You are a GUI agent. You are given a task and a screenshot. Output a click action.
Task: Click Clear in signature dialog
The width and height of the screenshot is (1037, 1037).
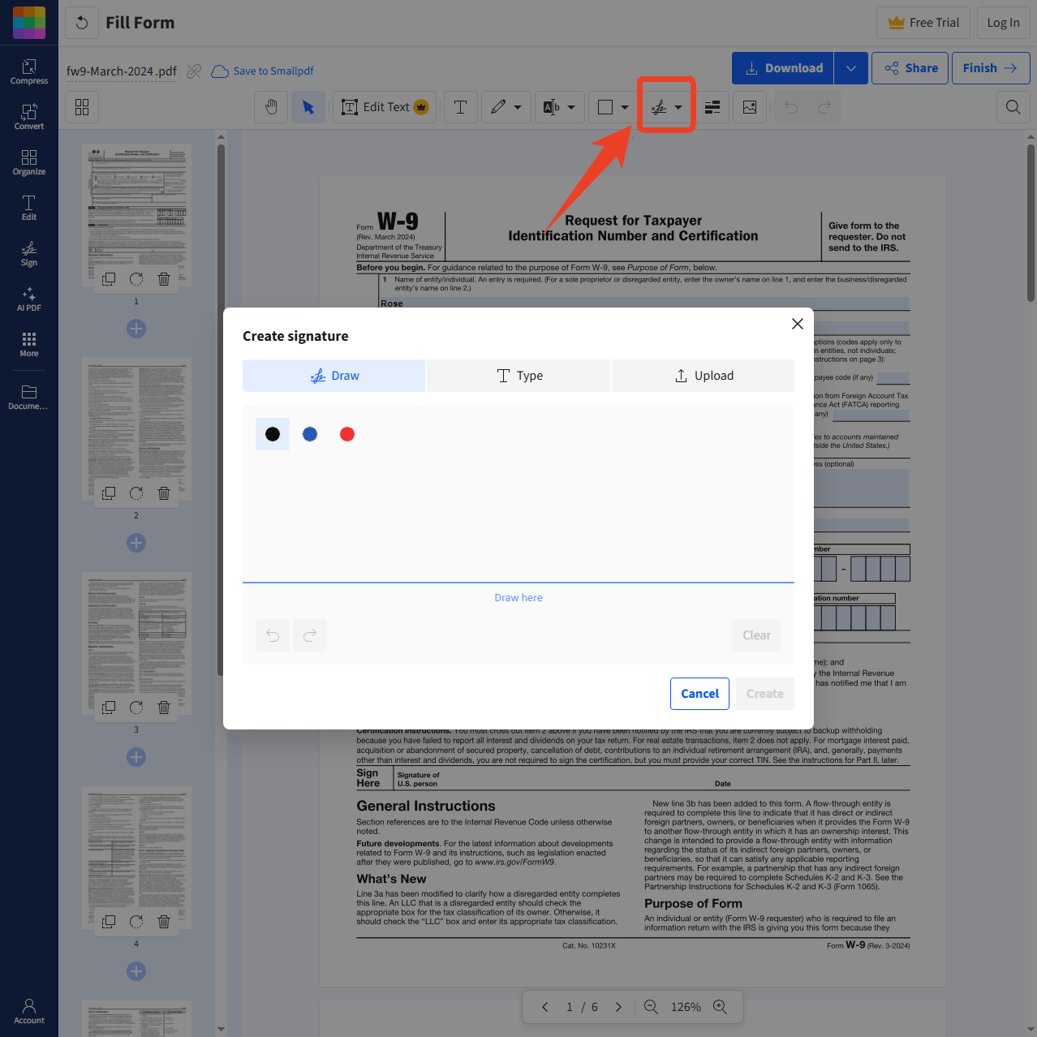(756, 635)
